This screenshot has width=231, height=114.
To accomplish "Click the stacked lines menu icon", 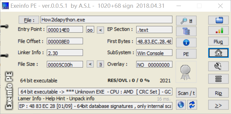I will (x=218, y=79).
